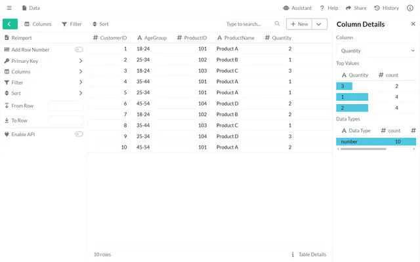Toggle the Add Row Number switch
Viewport: 420px width, 262px height.
tap(79, 50)
